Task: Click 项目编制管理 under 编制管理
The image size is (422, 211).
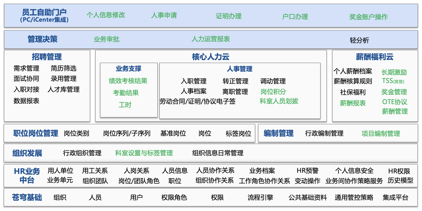Action: [x=381, y=133]
